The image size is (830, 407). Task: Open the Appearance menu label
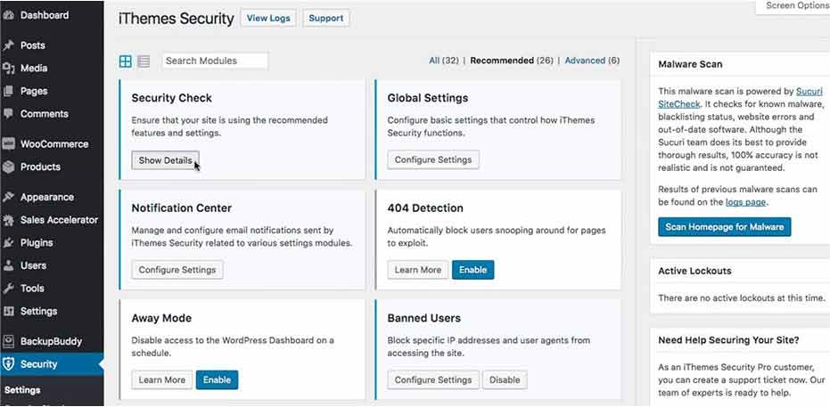coord(47,197)
